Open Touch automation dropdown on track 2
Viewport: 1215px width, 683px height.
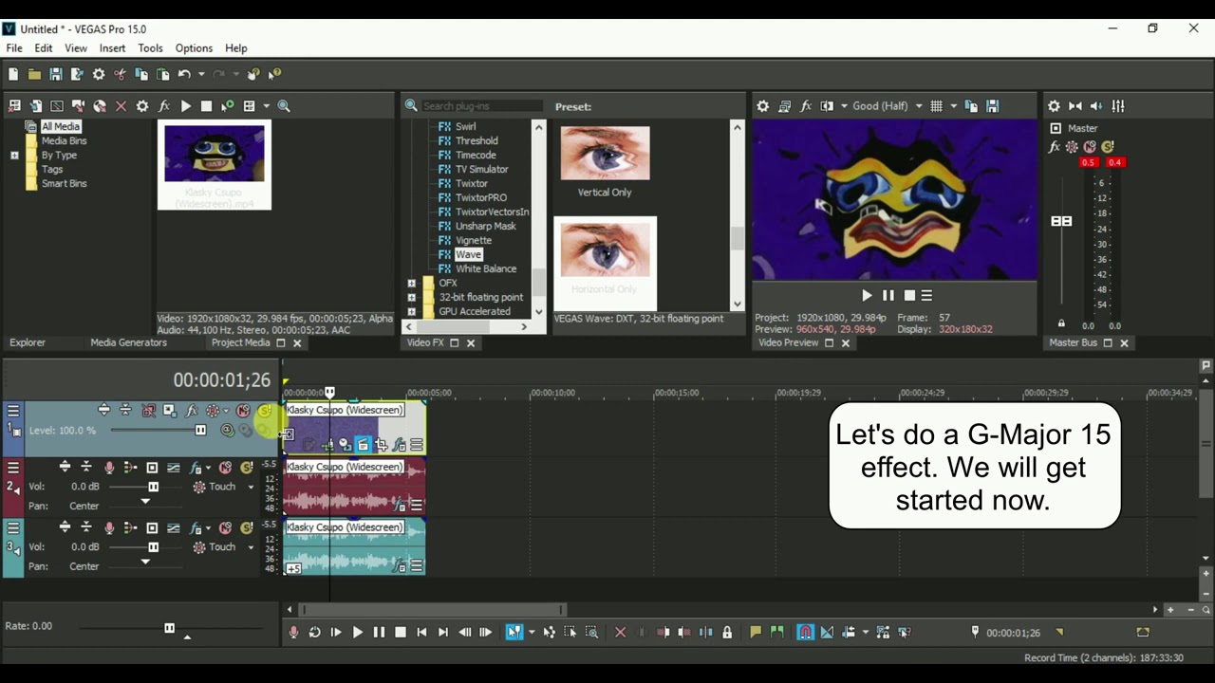coord(251,488)
